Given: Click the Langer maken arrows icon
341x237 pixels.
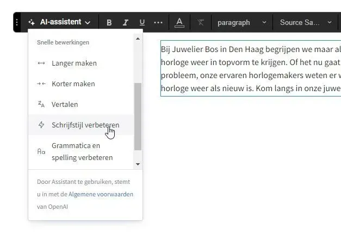Looking at the screenshot, I should point(41,63).
